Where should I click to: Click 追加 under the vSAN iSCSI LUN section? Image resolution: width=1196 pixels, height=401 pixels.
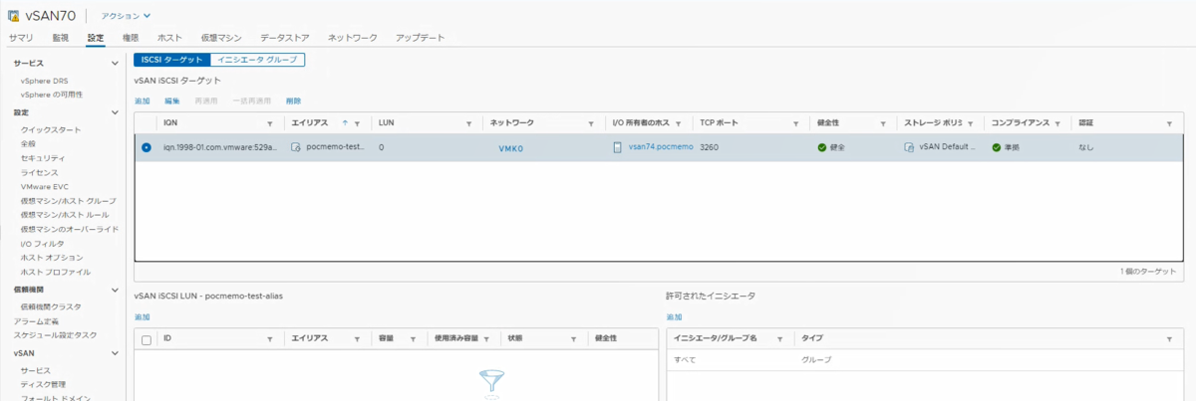[x=143, y=316]
